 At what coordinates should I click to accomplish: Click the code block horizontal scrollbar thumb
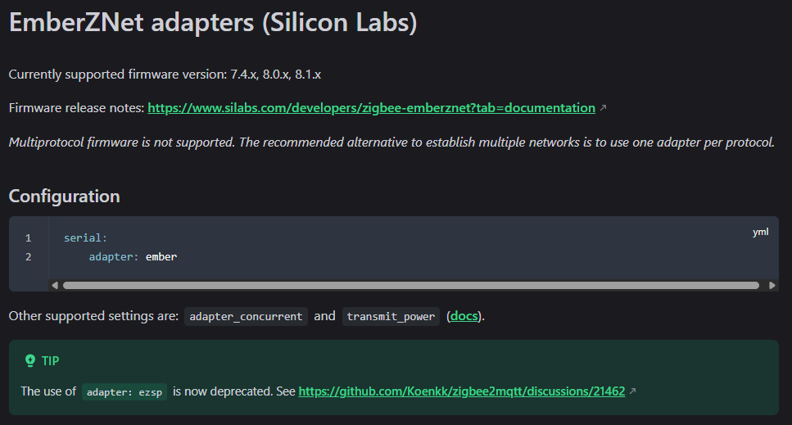point(410,285)
